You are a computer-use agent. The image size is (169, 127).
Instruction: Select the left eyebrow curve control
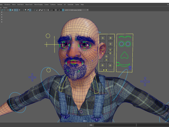(121, 37)
